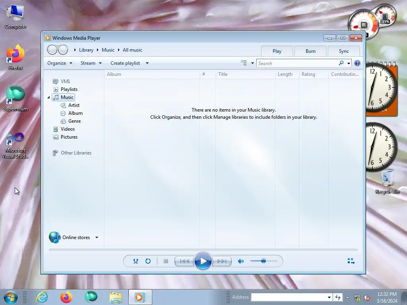The width and height of the screenshot is (407, 305).
Task: Open the Organize menu
Action: [60, 63]
